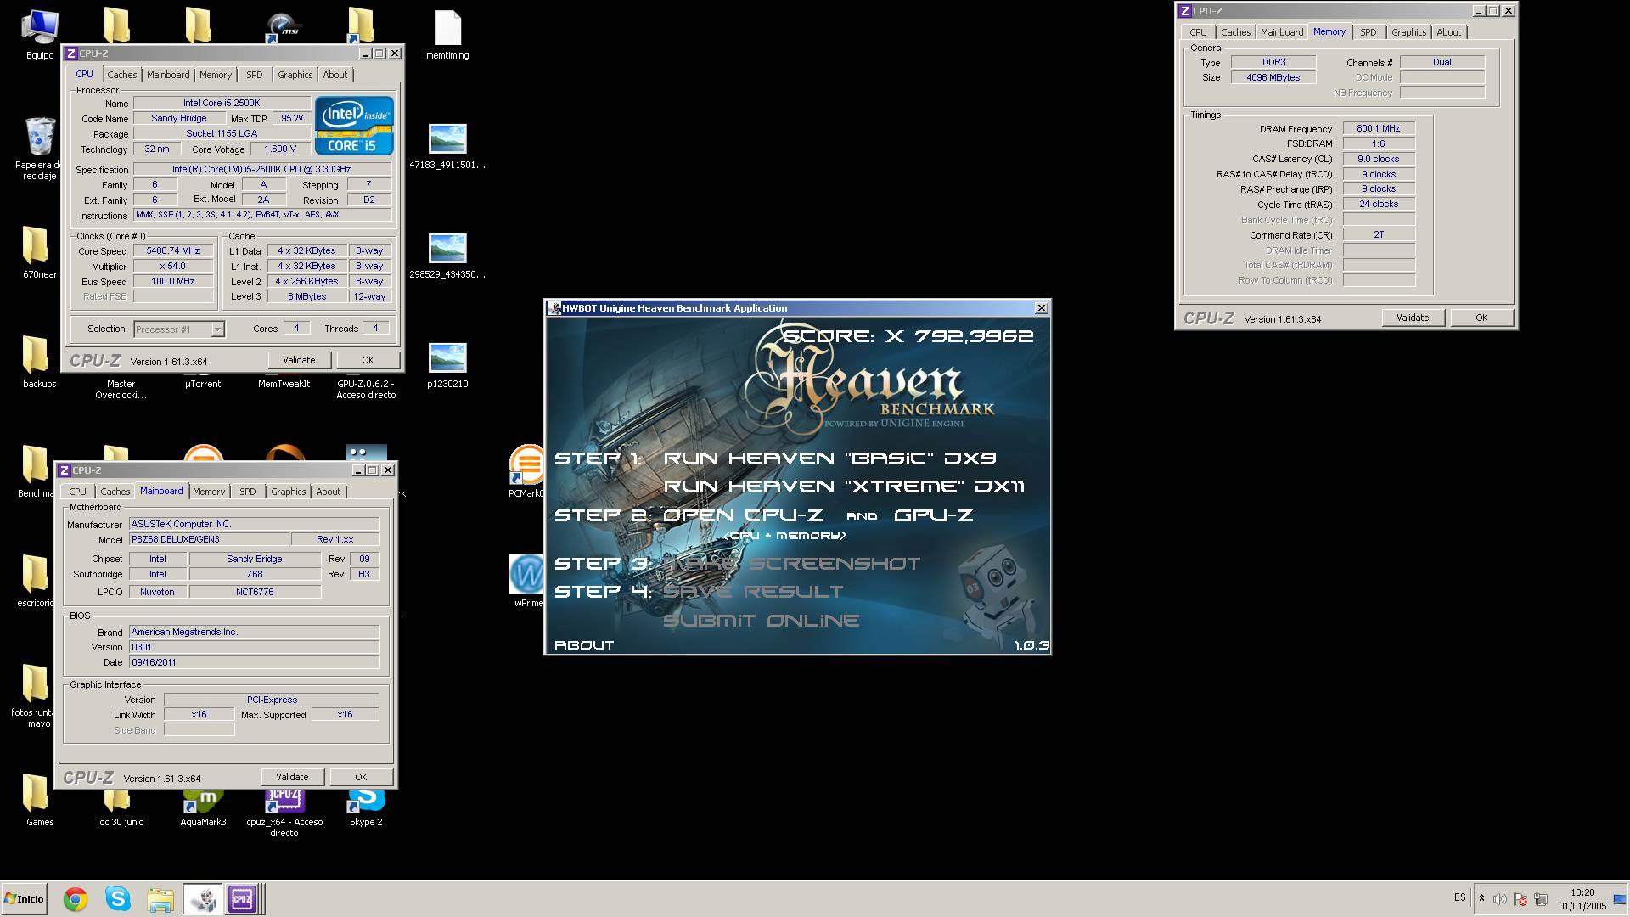Open the fotos junta mayo folder
Viewport: 1630px width, 917px height.
[x=34, y=695]
